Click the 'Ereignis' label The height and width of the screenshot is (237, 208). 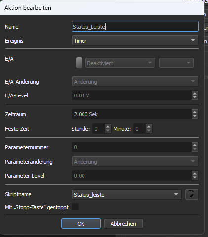pyautogui.click(x=14, y=41)
